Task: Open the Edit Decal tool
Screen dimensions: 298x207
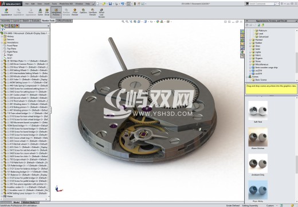Action: point(47,12)
